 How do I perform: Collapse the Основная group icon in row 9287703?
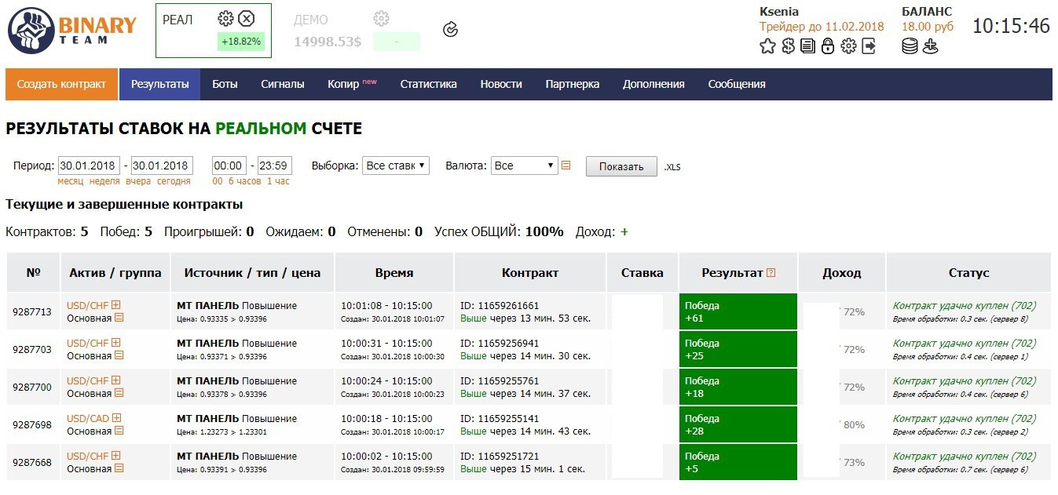pyautogui.click(x=119, y=355)
